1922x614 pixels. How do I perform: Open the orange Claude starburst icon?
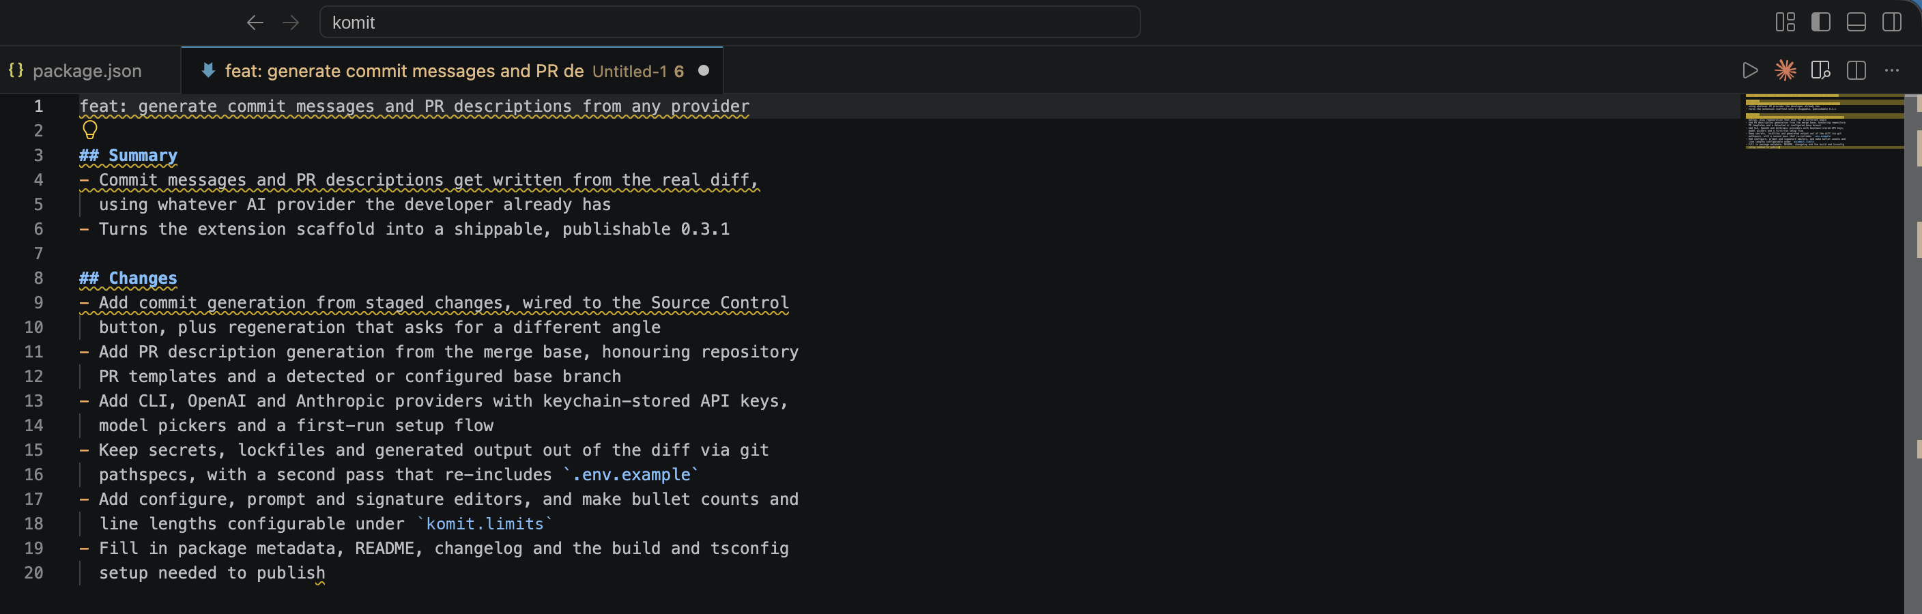1785,70
